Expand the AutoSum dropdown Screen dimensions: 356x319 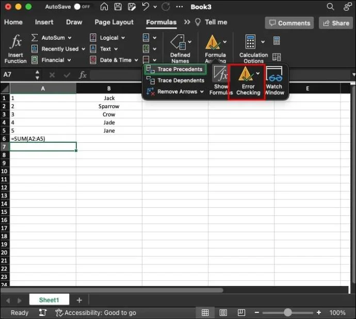[70, 38]
